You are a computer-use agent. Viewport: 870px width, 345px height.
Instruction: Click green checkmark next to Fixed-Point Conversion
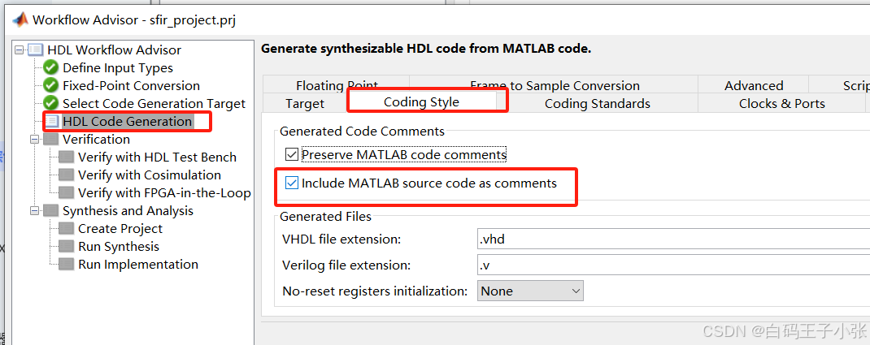click(51, 86)
